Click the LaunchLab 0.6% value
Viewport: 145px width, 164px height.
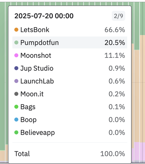coord(117,81)
